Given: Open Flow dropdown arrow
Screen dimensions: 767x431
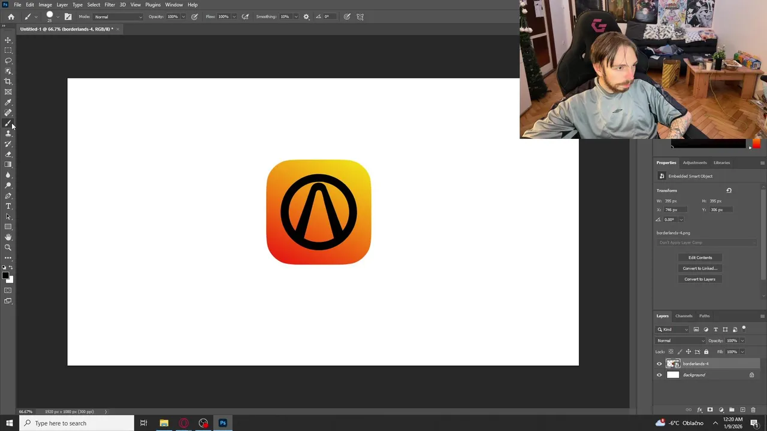Looking at the screenshot, I should coord(234,17).
